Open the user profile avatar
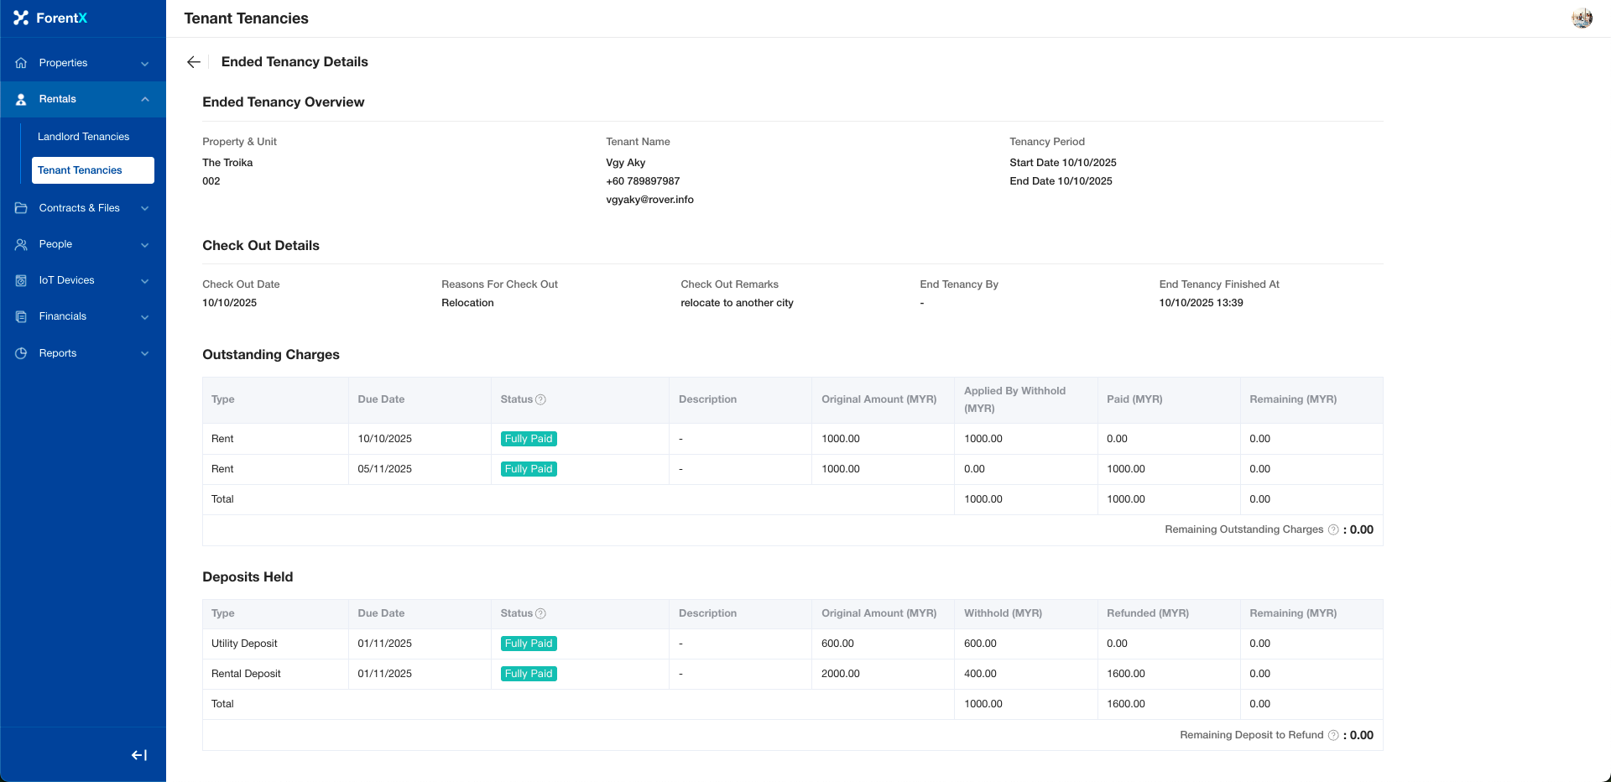Image resolution: width=1611 pixels, height=782 pixels. (1582, 18)
